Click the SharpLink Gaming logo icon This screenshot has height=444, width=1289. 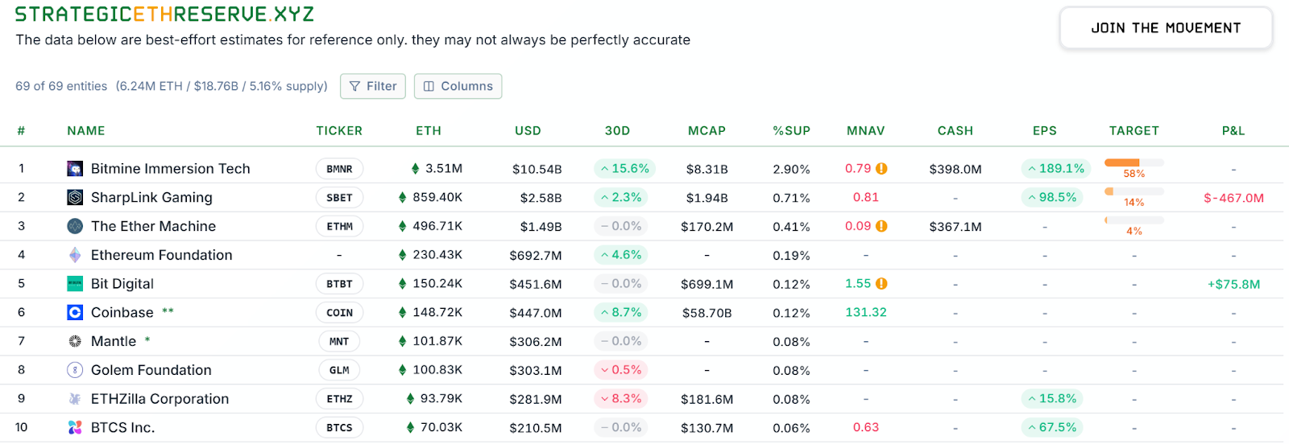(75, 198)
